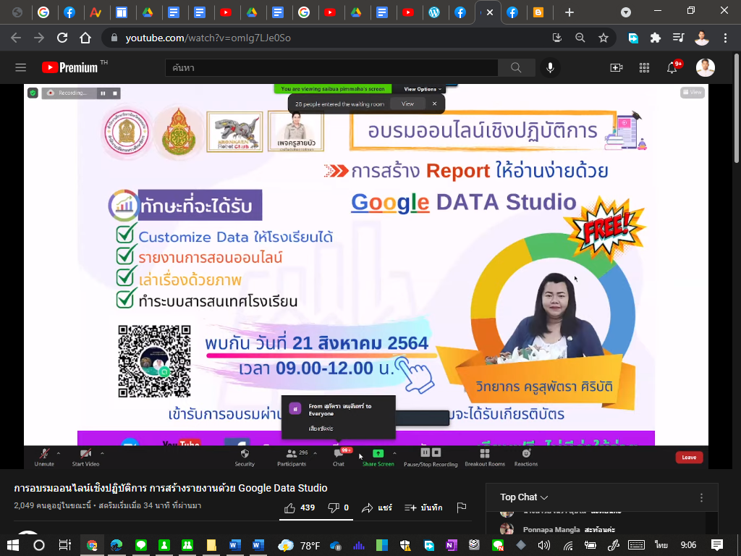Viewport: 741px width, 556px height.
Task: Open the YouTube apps grid
Action: 644,67
